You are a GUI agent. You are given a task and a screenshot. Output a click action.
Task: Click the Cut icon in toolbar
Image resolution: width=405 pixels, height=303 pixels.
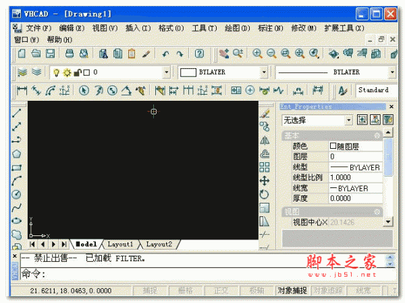click(103, 53)
